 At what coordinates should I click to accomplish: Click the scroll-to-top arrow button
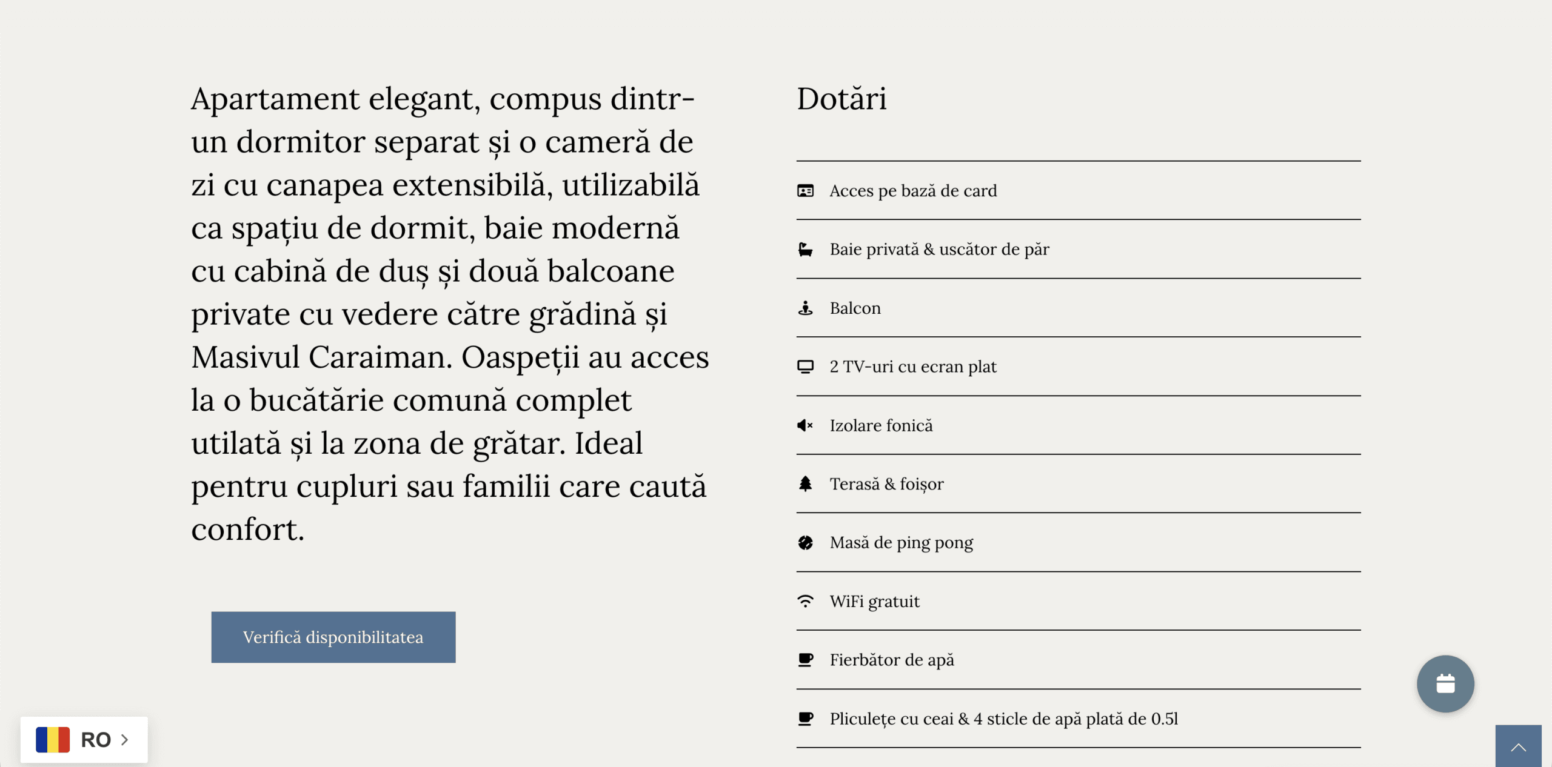(x=1519, y=746)
